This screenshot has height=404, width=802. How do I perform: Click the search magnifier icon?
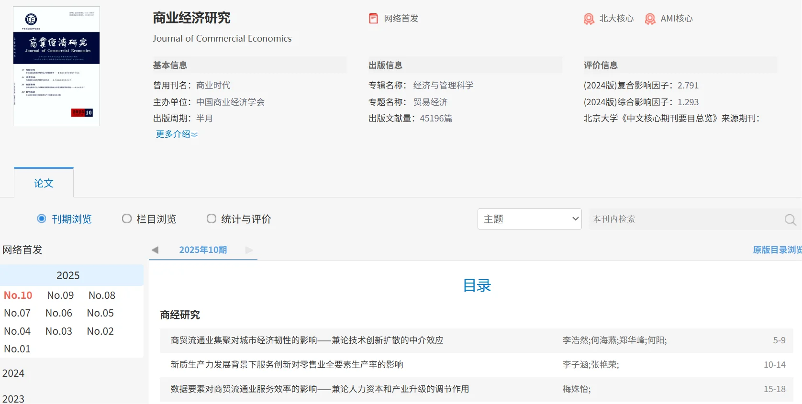(x=790, y=219)
